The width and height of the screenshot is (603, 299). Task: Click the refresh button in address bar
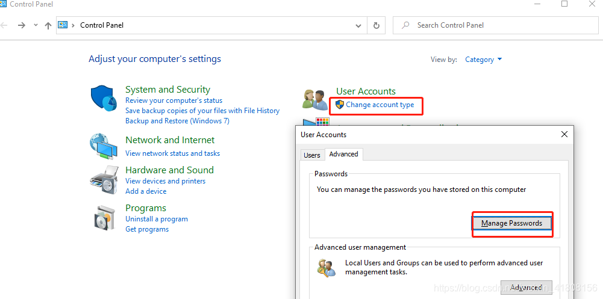point(376,25)
